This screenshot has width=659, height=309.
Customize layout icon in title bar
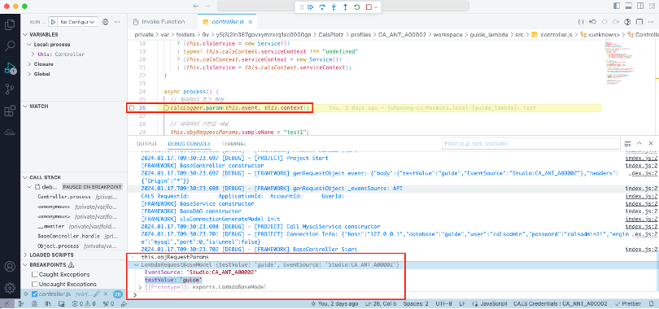tap(652, 7)
